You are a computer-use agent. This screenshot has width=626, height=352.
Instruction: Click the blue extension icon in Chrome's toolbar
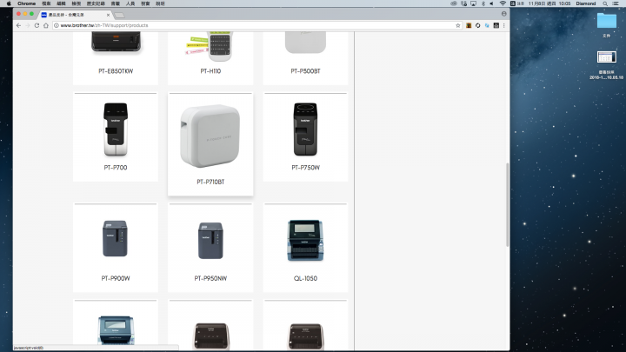click(487, 25)
